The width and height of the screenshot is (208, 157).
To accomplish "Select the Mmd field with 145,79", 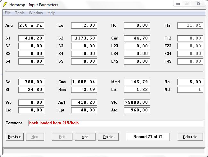I will [137, 82].
